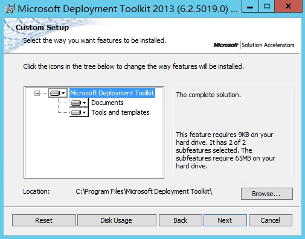Click the location path C:\Program Files\Microsoft Deployment Toolkit\
Viewport: 305px width, 239px height.
click(144, 191)
